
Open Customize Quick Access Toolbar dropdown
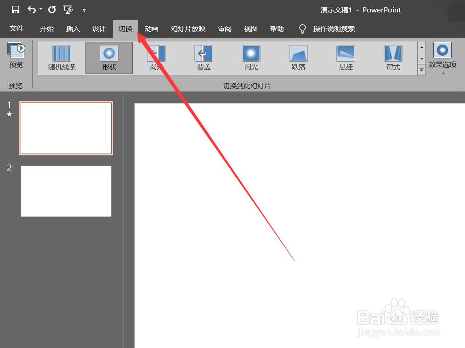tap(84, 11)
